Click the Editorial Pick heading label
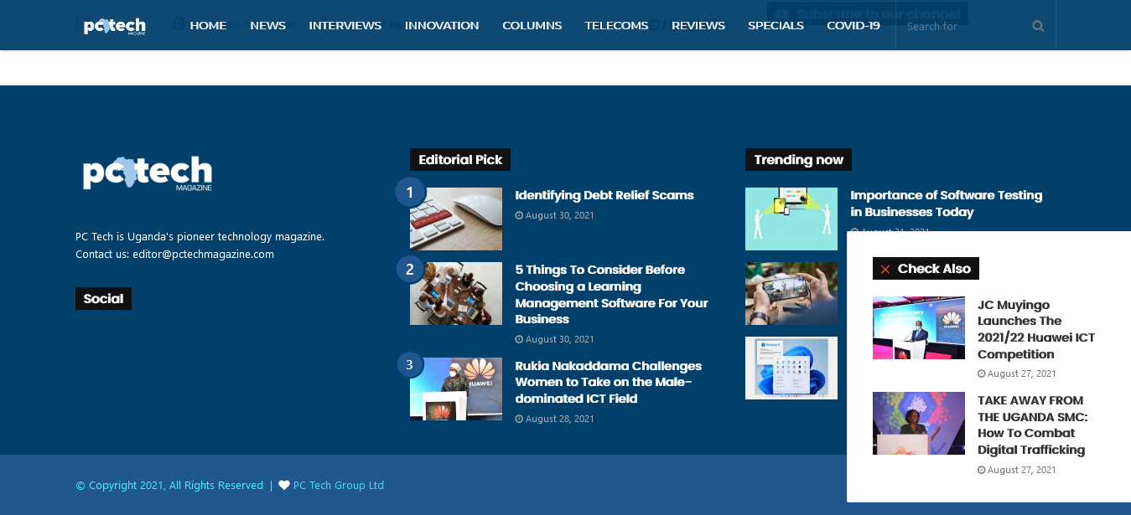This screenshot has width=1131, height=515. 460,159
